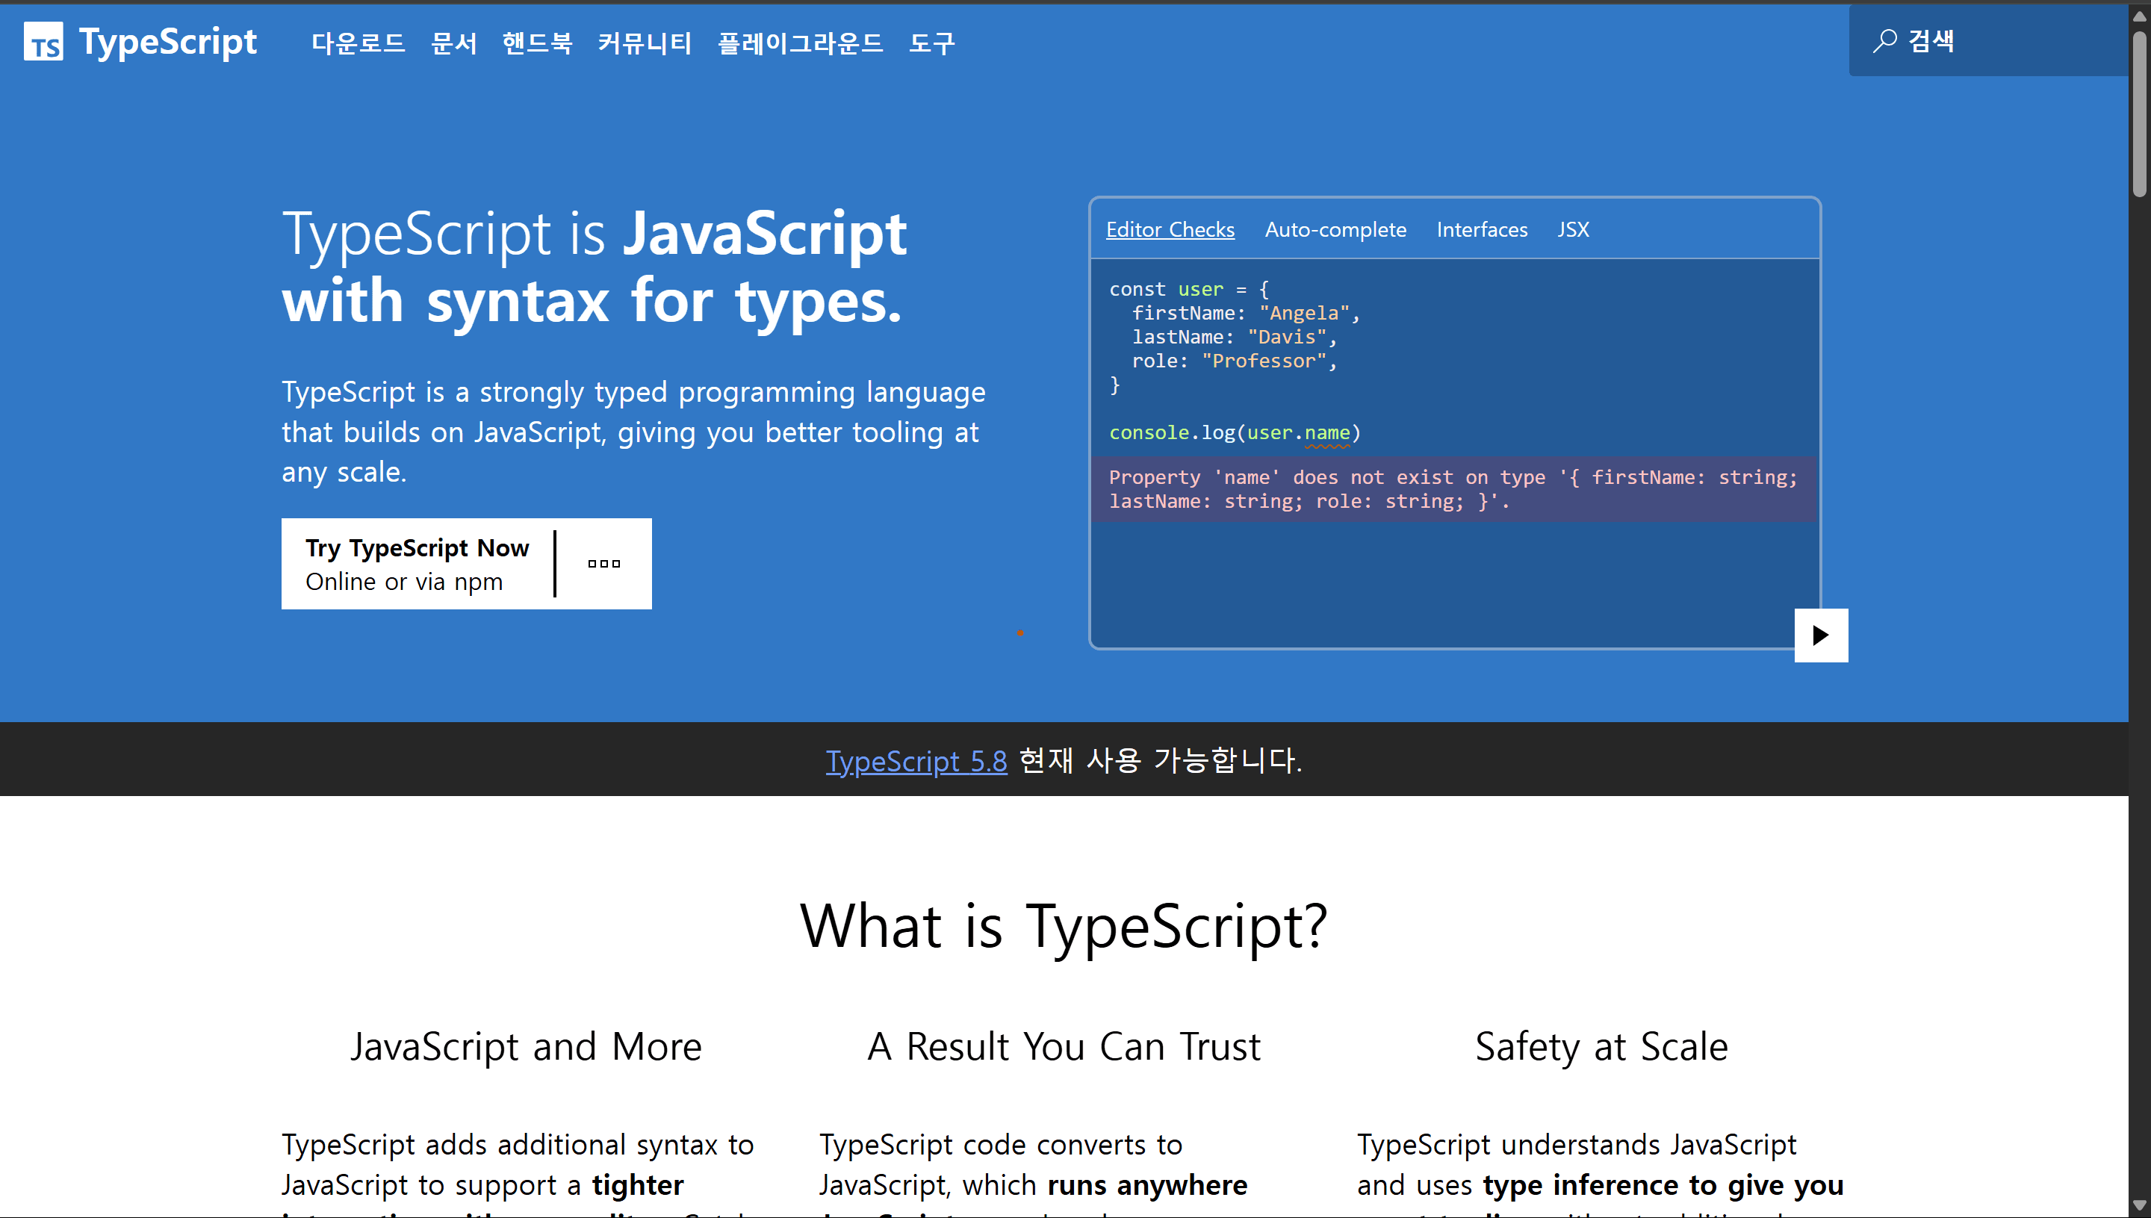The width and height of the screenshot is (2151, 1218).
Task: Click the 'JavaScript and More' heading
Action: click(525, 1046)
